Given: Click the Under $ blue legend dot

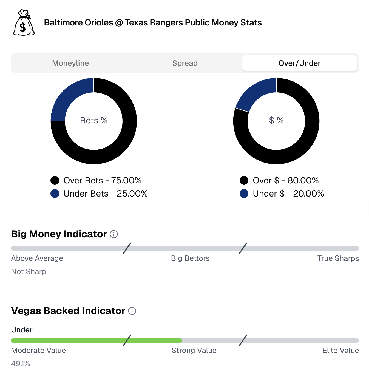Looking at the screenshot, I should pyautogui.click(x=244, y=194).
